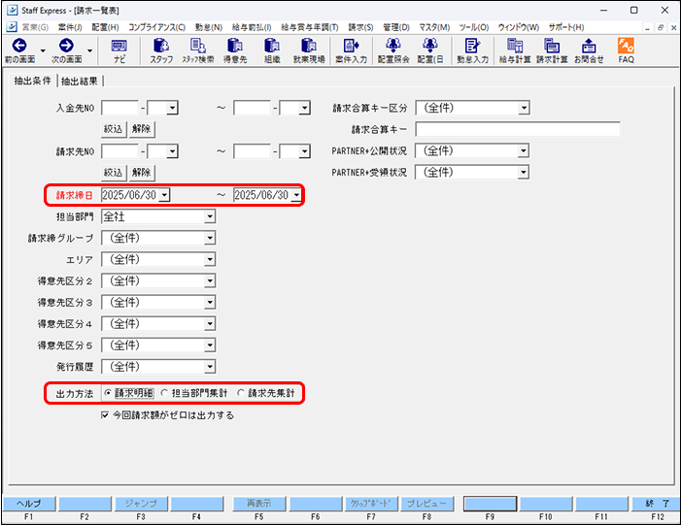Open the マスタ(M) menu
681x525 pixels.
pos(434,27)
